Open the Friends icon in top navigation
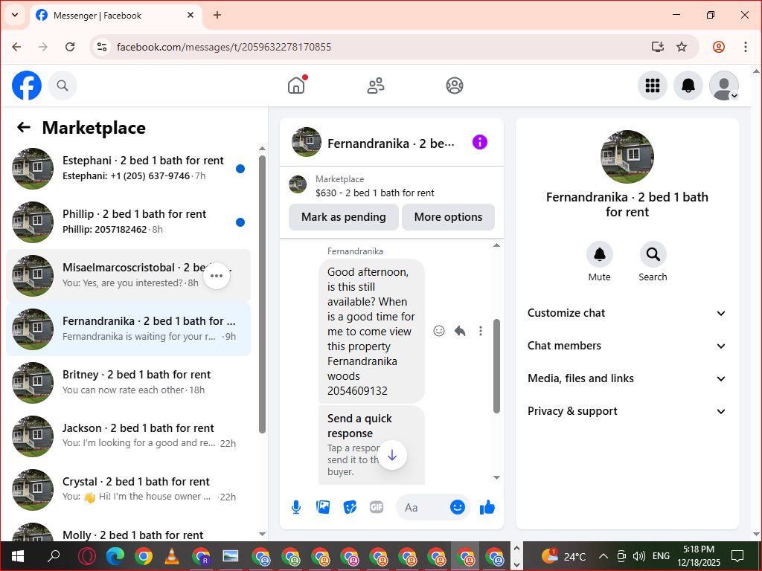This screenshot has height=571, width=762. click(x=375, y=86)
